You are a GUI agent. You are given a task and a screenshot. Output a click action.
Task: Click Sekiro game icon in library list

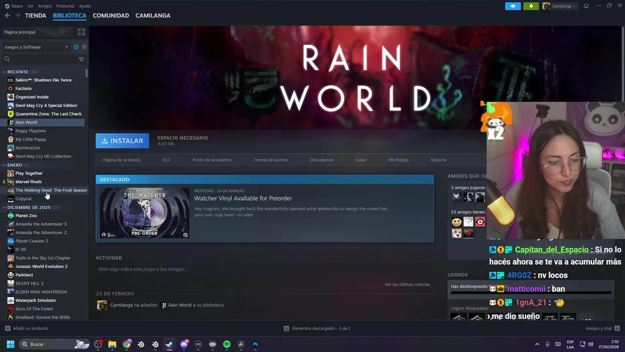pyautogui.click(x=11, y=80)
